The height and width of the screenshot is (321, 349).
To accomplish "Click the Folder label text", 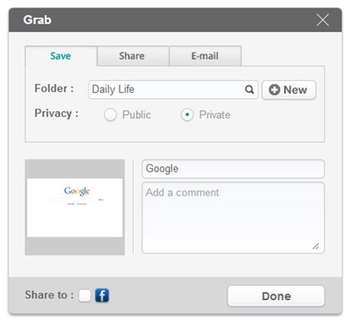I will 54,89.
